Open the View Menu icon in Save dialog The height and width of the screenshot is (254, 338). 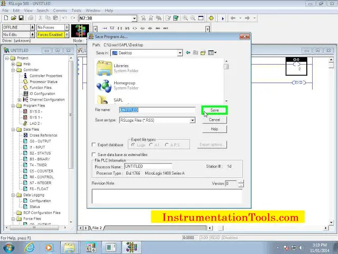point(212,52)
